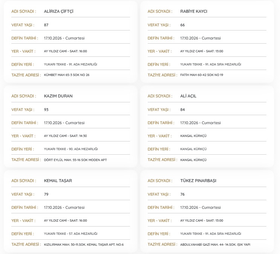Click address KIZILIRMAK MAH. 30-11.SOK. KEMAL TAŞAR APT.

click(x=84, y=245)
